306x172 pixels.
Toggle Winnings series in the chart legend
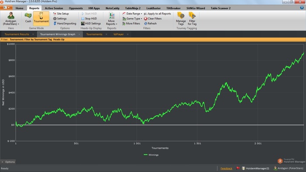pyautogui.click(x=151, y=155)
